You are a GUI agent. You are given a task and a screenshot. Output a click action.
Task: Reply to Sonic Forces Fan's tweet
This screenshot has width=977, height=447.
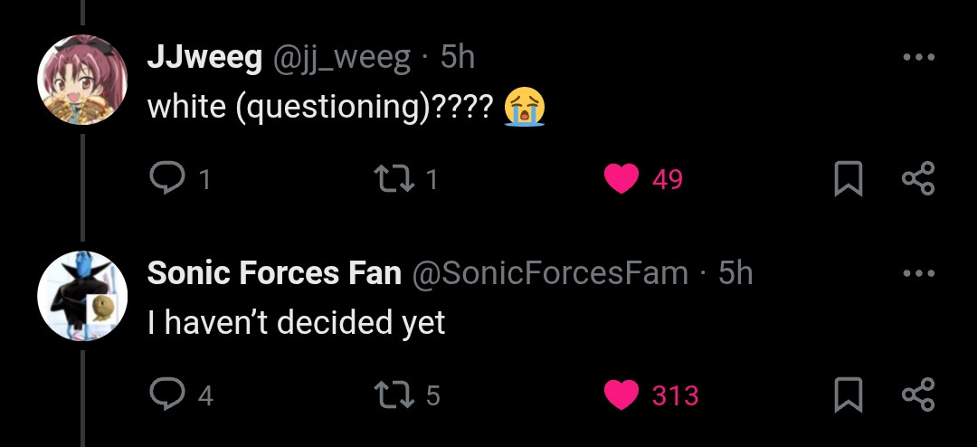(x=166, y=395)
